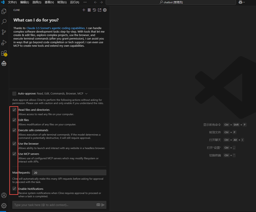Open the Copilot icon in title bar
The image size is (256, 212).
(x=240, y=2)
